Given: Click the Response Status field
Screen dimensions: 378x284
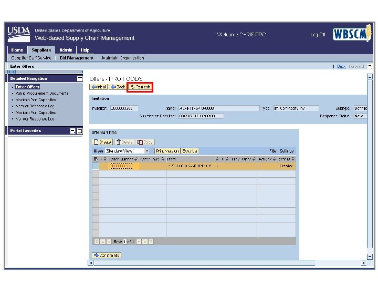Looking at the screenshot, I should (x=360, y=116).
